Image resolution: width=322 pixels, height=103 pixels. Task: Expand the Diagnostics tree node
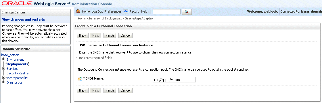tap(4, 82)
